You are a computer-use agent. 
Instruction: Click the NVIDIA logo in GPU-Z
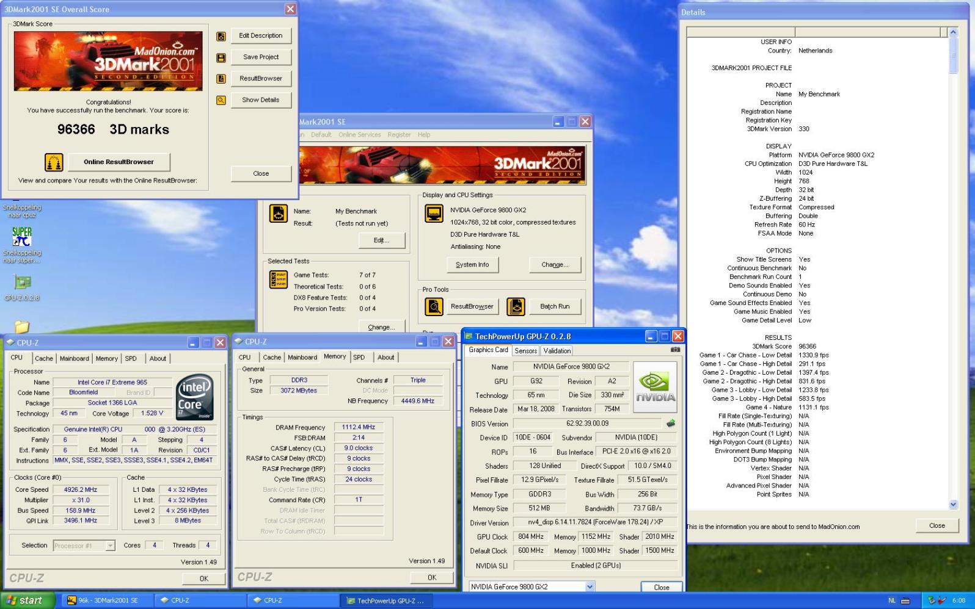[x=655, y=386]
